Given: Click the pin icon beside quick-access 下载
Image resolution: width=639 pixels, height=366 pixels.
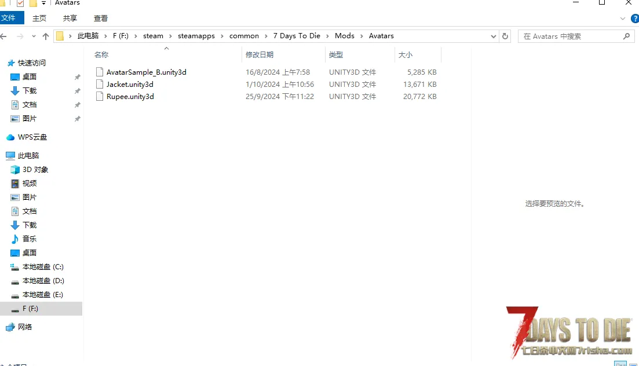Looking at the screenshot, I should click(78, 91).
